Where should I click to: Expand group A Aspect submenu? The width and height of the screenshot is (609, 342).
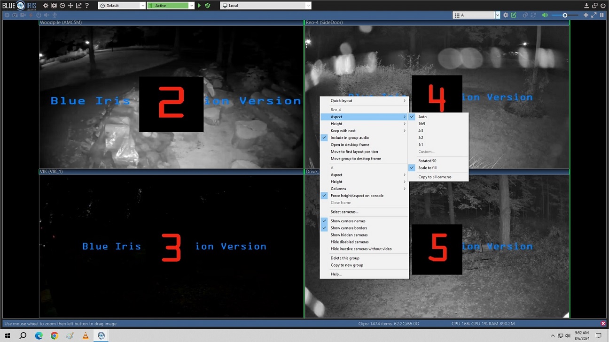pos(364,175)
